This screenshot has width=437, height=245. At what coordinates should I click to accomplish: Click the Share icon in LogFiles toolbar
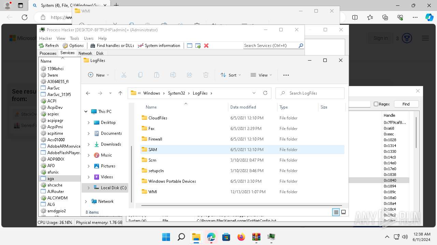(x=189, y=75)
